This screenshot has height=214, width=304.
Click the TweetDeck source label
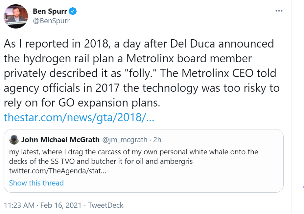click(106, 205)
